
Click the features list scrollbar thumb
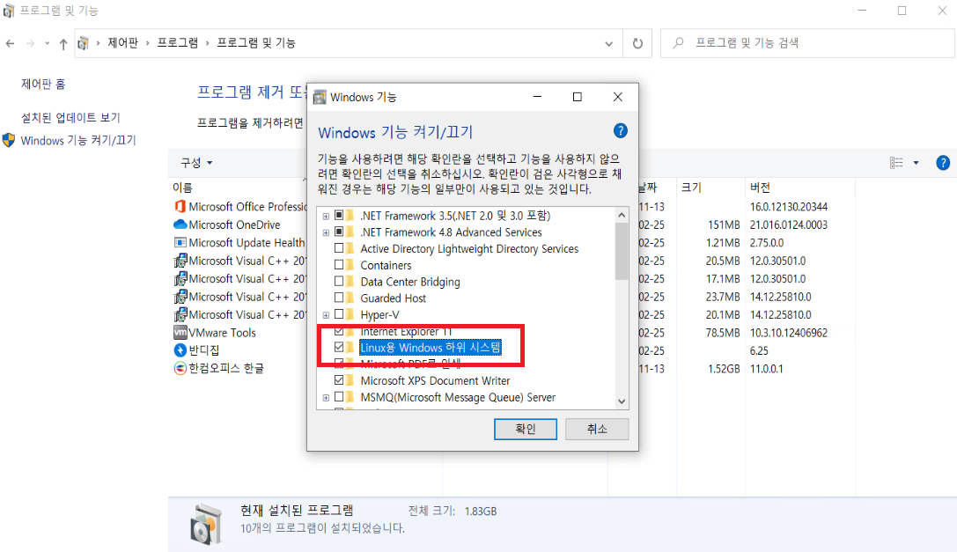(622, 251)
